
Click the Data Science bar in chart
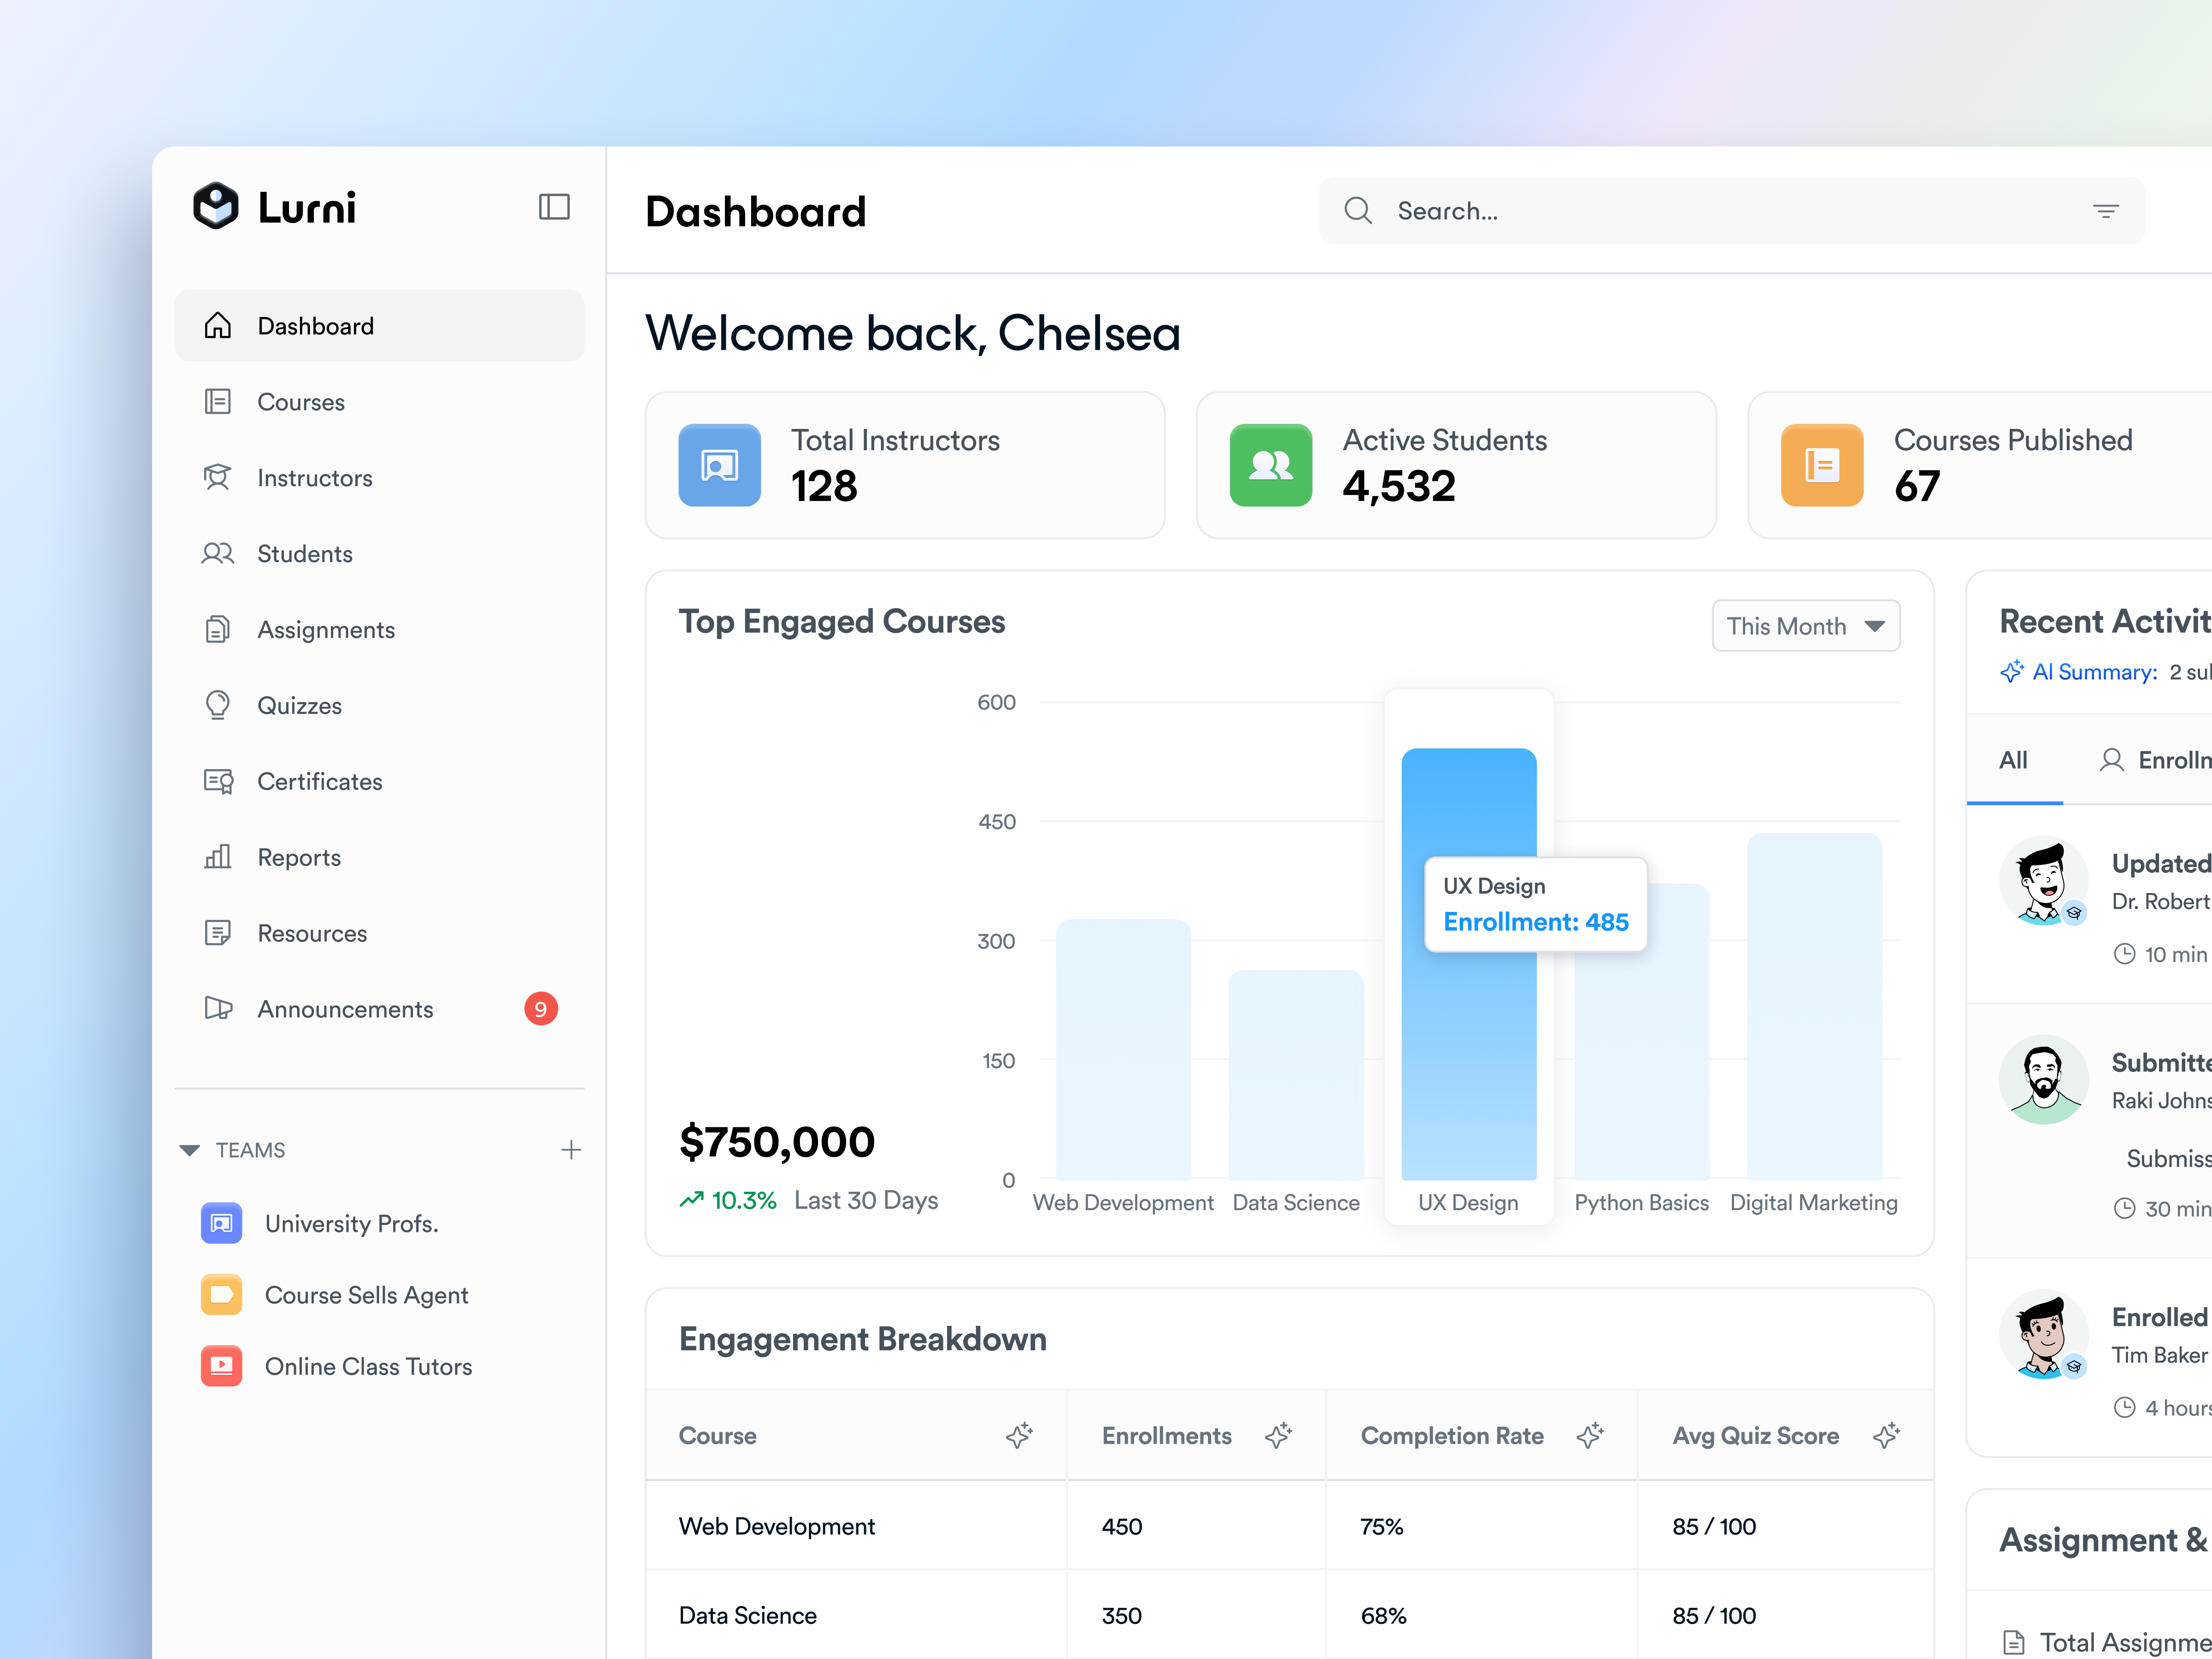[1296, 1074]
